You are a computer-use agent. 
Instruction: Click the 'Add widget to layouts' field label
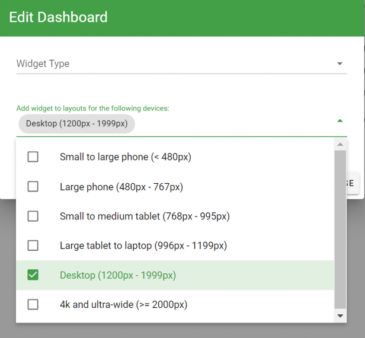coord(92,109)
